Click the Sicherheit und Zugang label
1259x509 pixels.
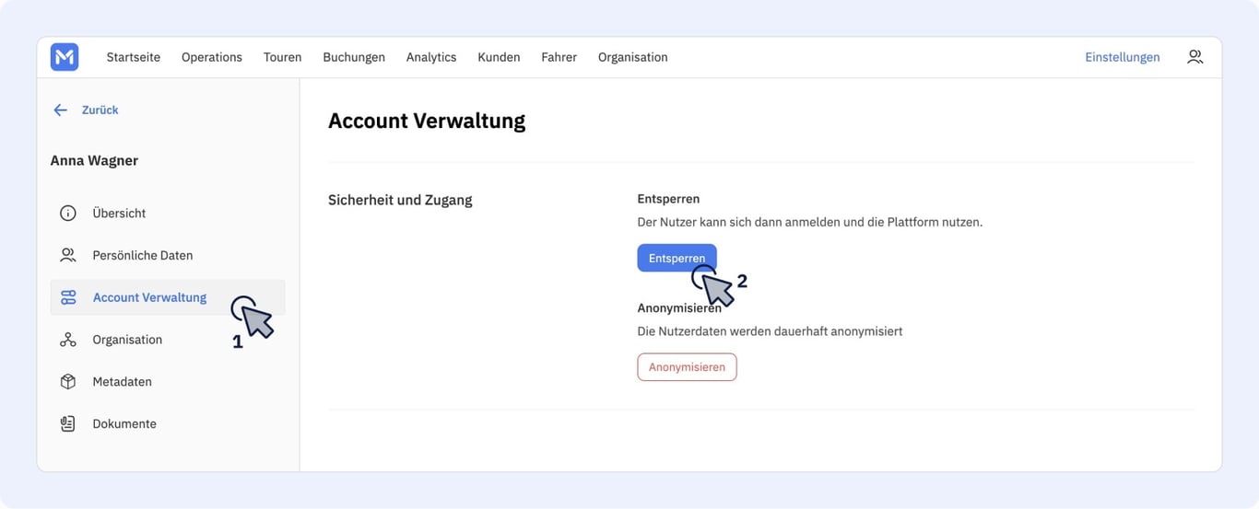400,200
